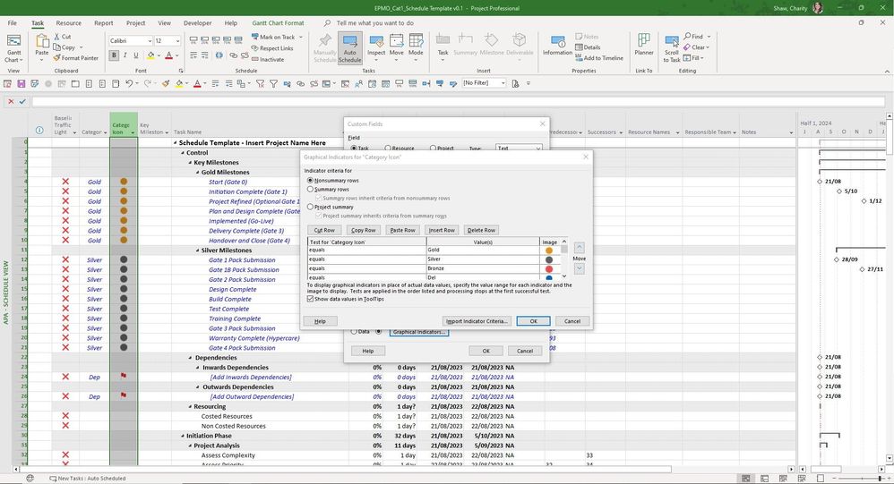Click the Auto Schedule button
The image size is (894, 484).
click(349, 48)
